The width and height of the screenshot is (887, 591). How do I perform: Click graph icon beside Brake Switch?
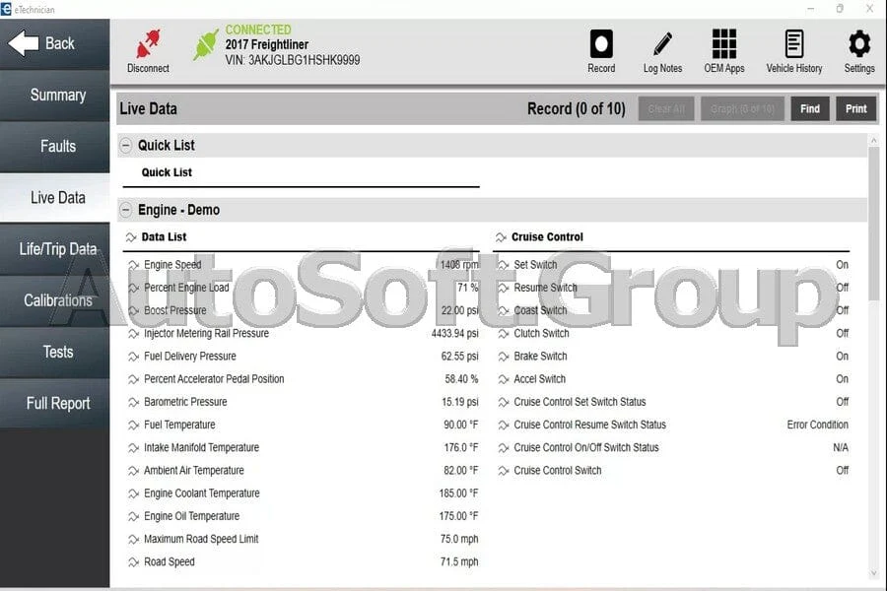pyautogui.click(x=504, y=357)
